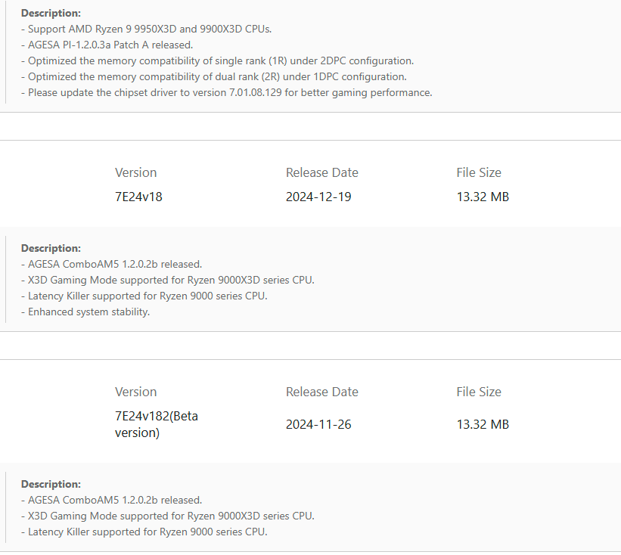Screen dimensions: 621x555
Task: Click the 7E24v182 Beta version text
Action: [156, 424]
